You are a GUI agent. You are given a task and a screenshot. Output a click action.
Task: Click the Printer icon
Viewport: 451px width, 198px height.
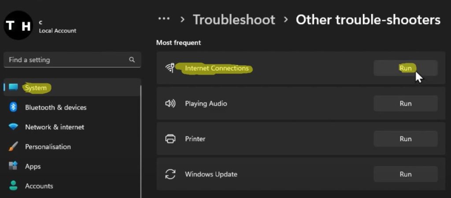tap(170, 139)
